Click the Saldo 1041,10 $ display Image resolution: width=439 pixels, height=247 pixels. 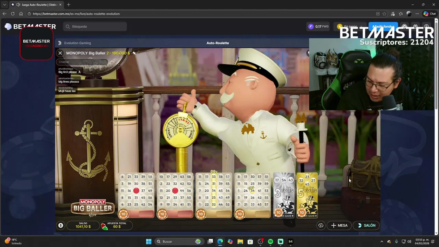pos(83,225)
